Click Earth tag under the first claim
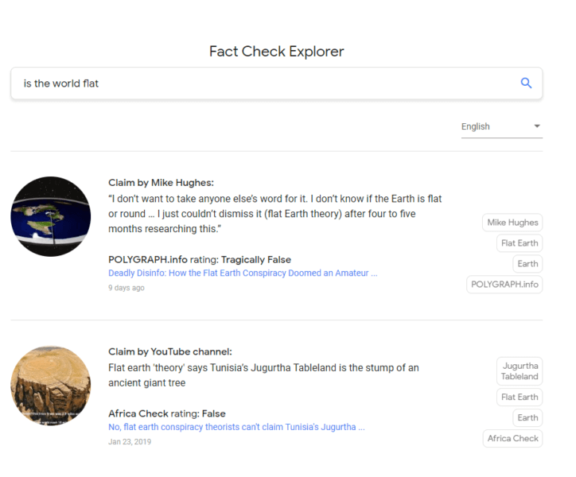The width and height of the screenshot is (576, 477). 527,264
